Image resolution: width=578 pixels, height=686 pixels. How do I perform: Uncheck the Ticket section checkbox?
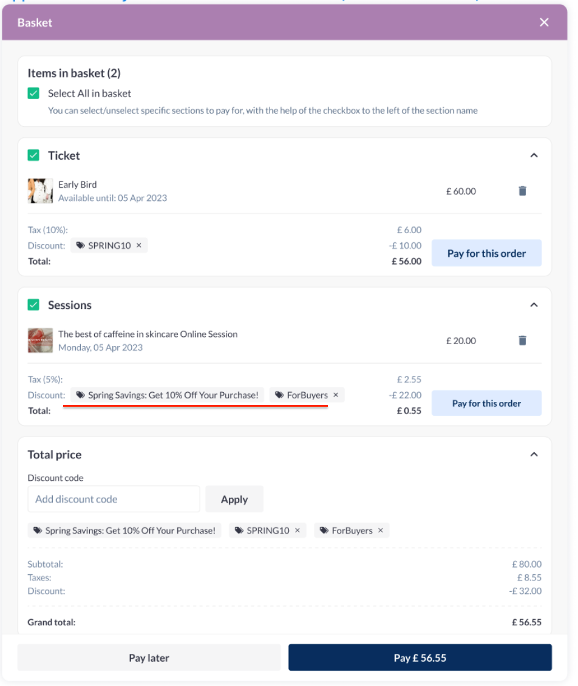[x=33, y=155]
